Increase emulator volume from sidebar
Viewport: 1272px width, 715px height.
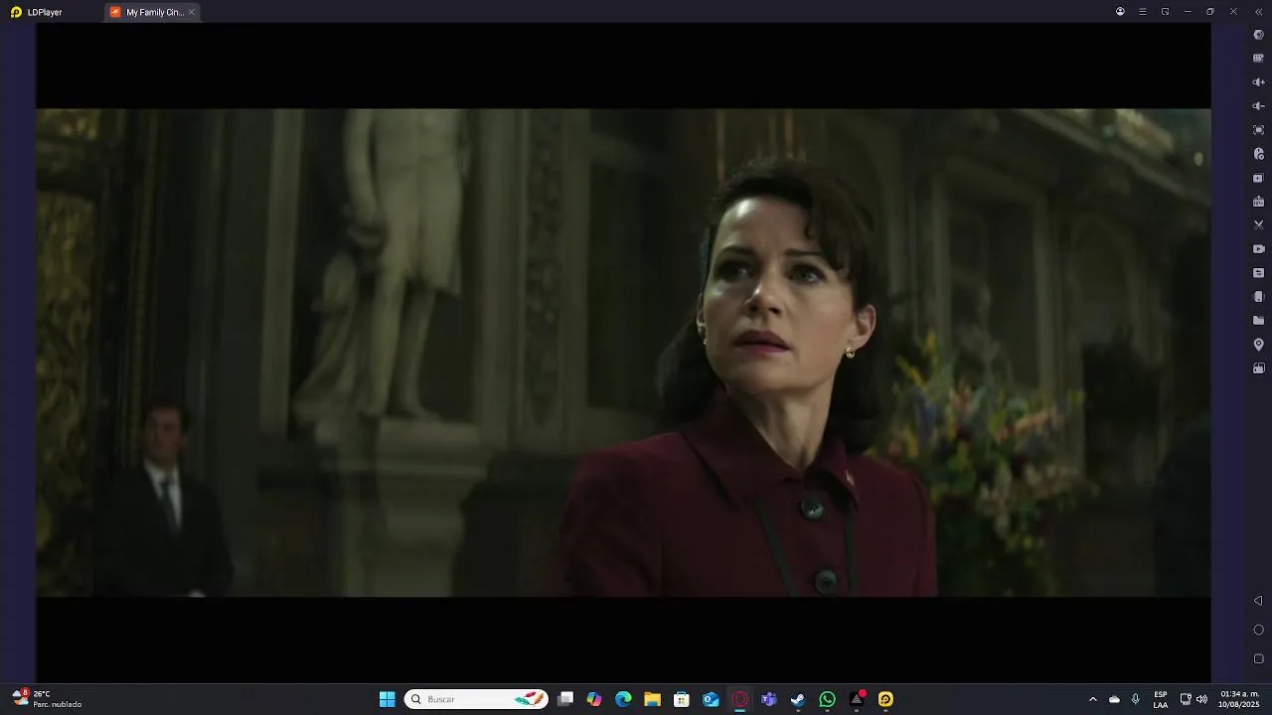point(1258,82)
